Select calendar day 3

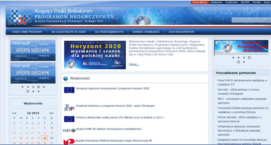coord(14,128)
